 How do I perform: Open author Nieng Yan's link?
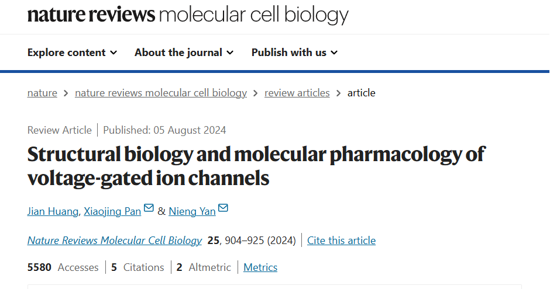coord(192,211)
